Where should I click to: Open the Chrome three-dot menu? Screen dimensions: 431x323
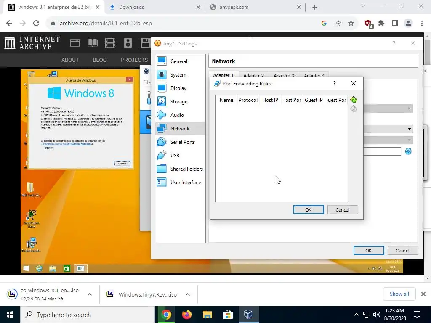pyautogui.click(x=422, y=24)
